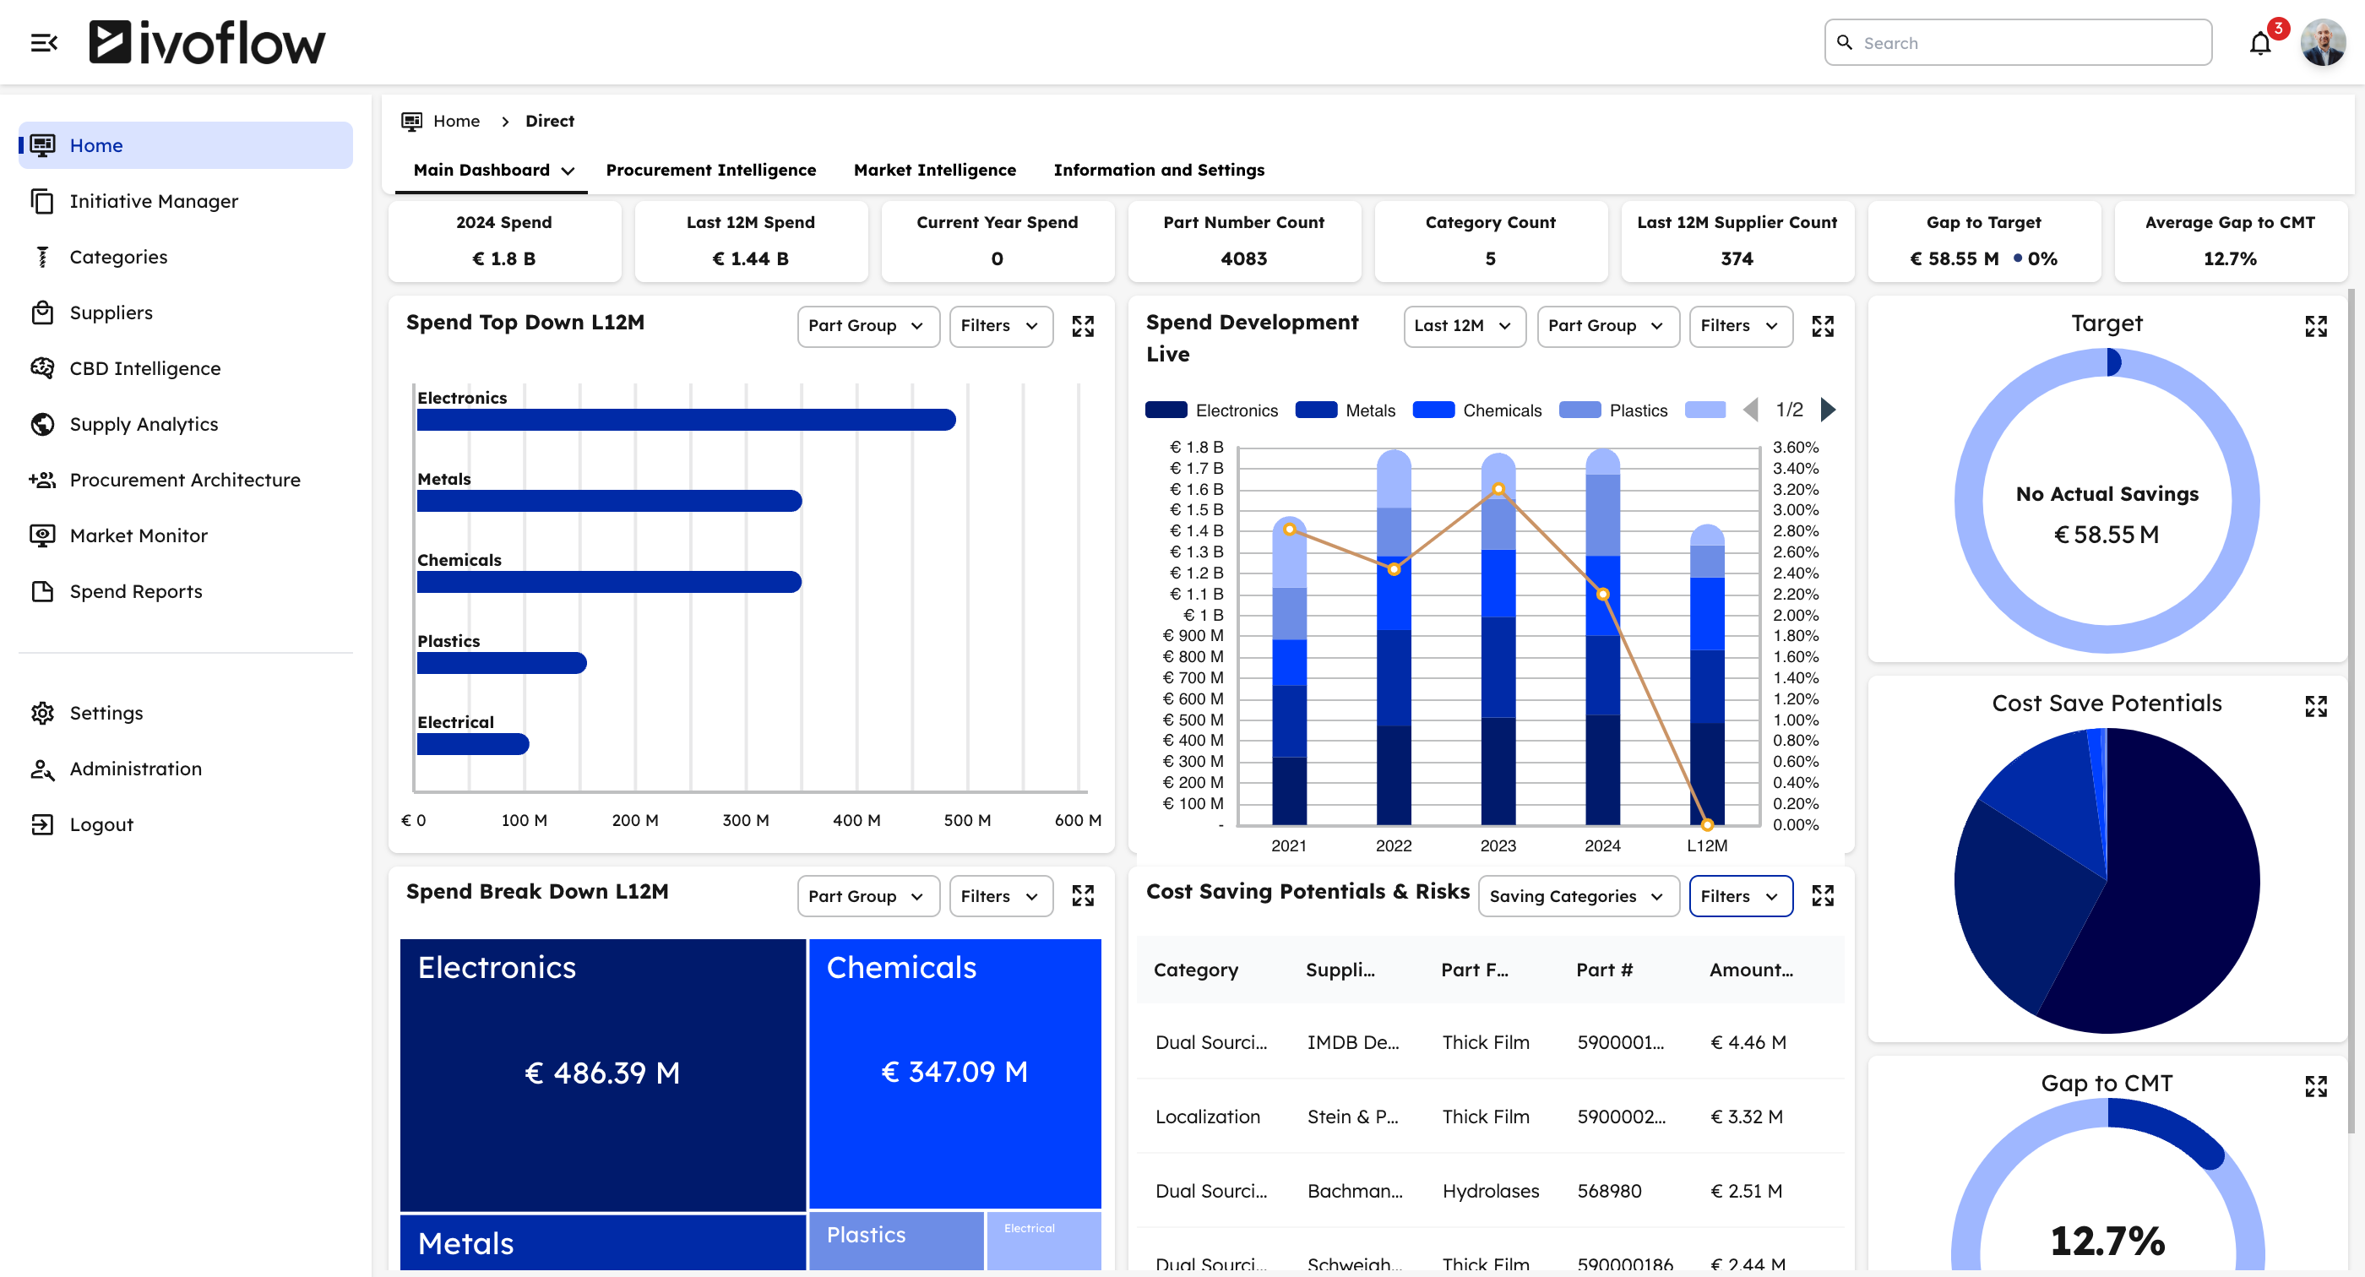
Task: Open Supply Analytics from sidebar label
Action: click(x=144, y=424)
